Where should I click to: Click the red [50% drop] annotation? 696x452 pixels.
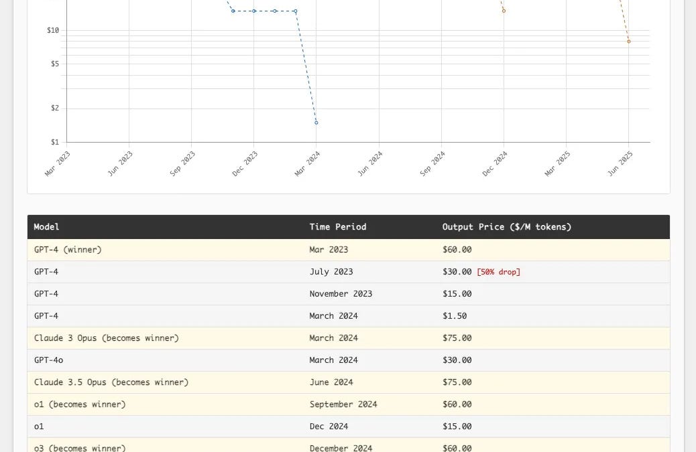(x=498, y=272)
